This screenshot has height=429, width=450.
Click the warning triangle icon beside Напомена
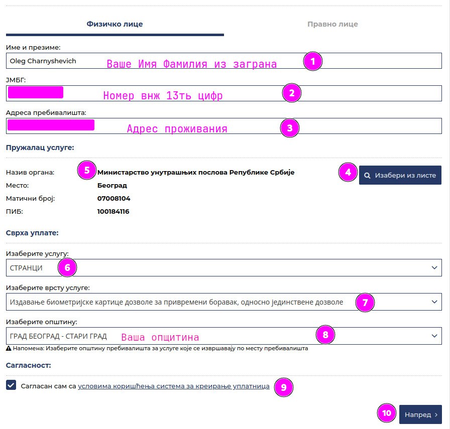pos(9,348)
